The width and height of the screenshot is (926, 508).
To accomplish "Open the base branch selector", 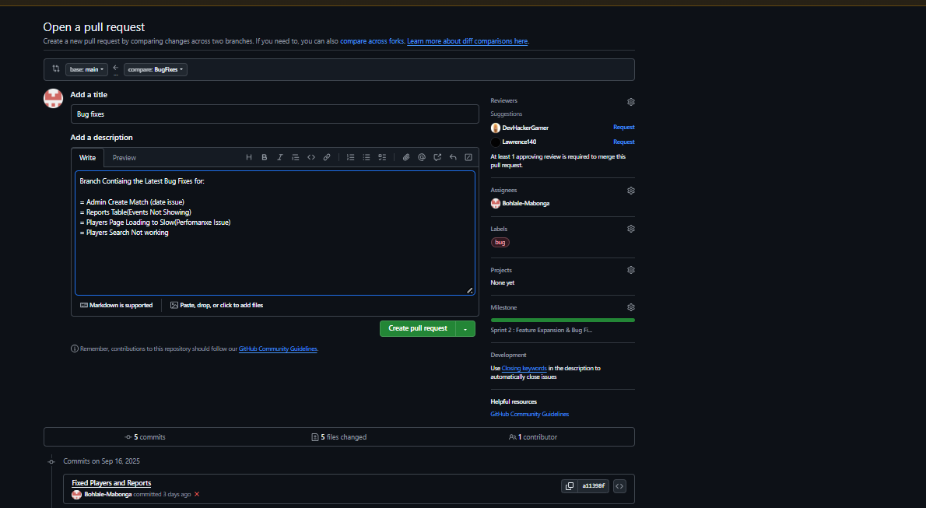I will [x=86, y=69].
